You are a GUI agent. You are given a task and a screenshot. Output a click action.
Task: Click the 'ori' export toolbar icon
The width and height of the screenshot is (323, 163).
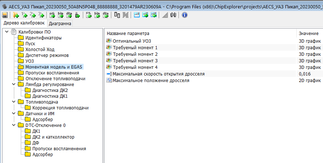(52, 15)
